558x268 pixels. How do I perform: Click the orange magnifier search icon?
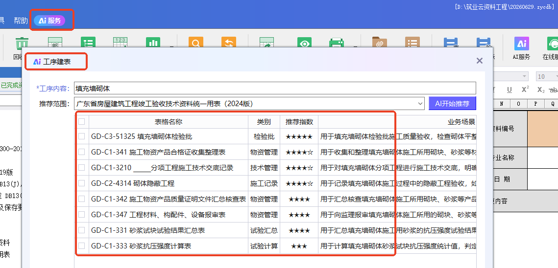tap(196, 42)
